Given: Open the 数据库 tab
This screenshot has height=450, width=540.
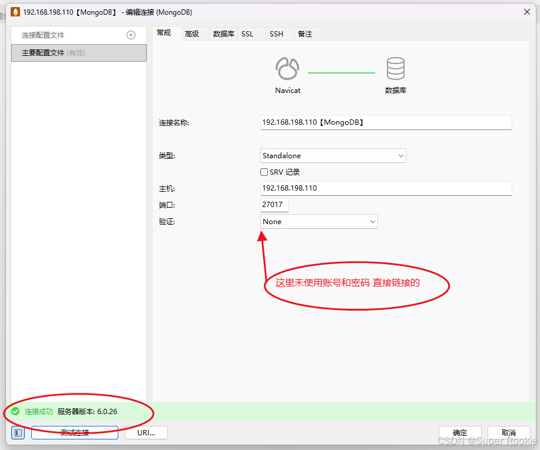Looking at the screenshot, I should (x=224, y=34).
